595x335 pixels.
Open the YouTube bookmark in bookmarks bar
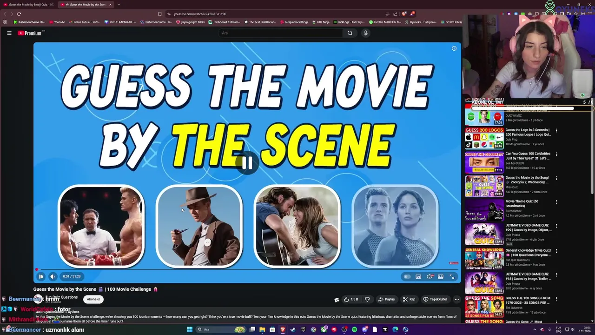coord(57,22)
